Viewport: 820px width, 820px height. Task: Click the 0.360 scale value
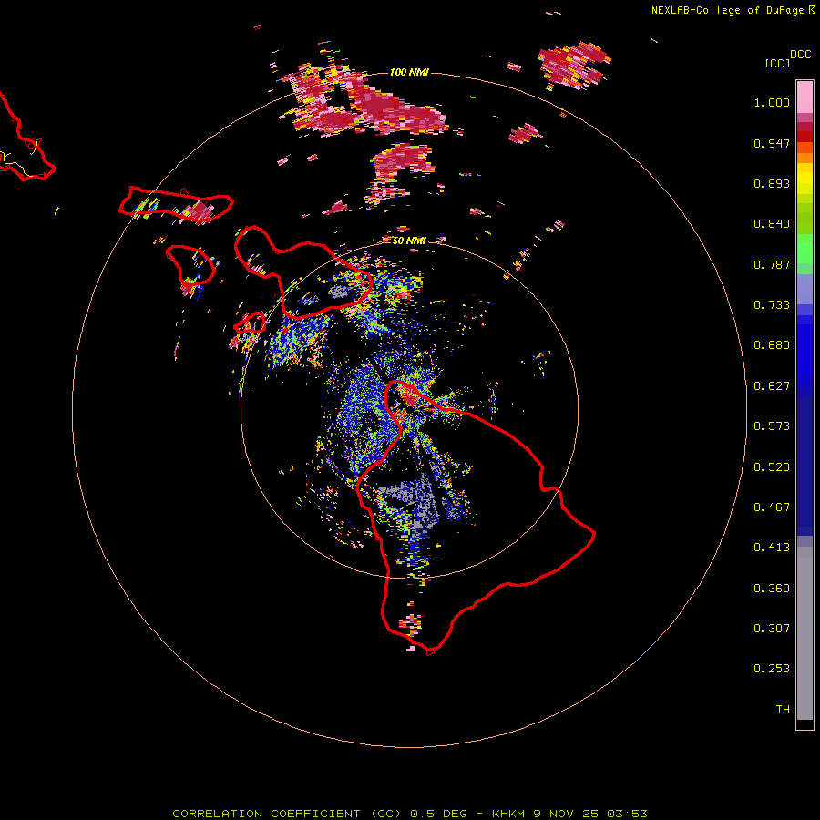[x=772, y=589]
